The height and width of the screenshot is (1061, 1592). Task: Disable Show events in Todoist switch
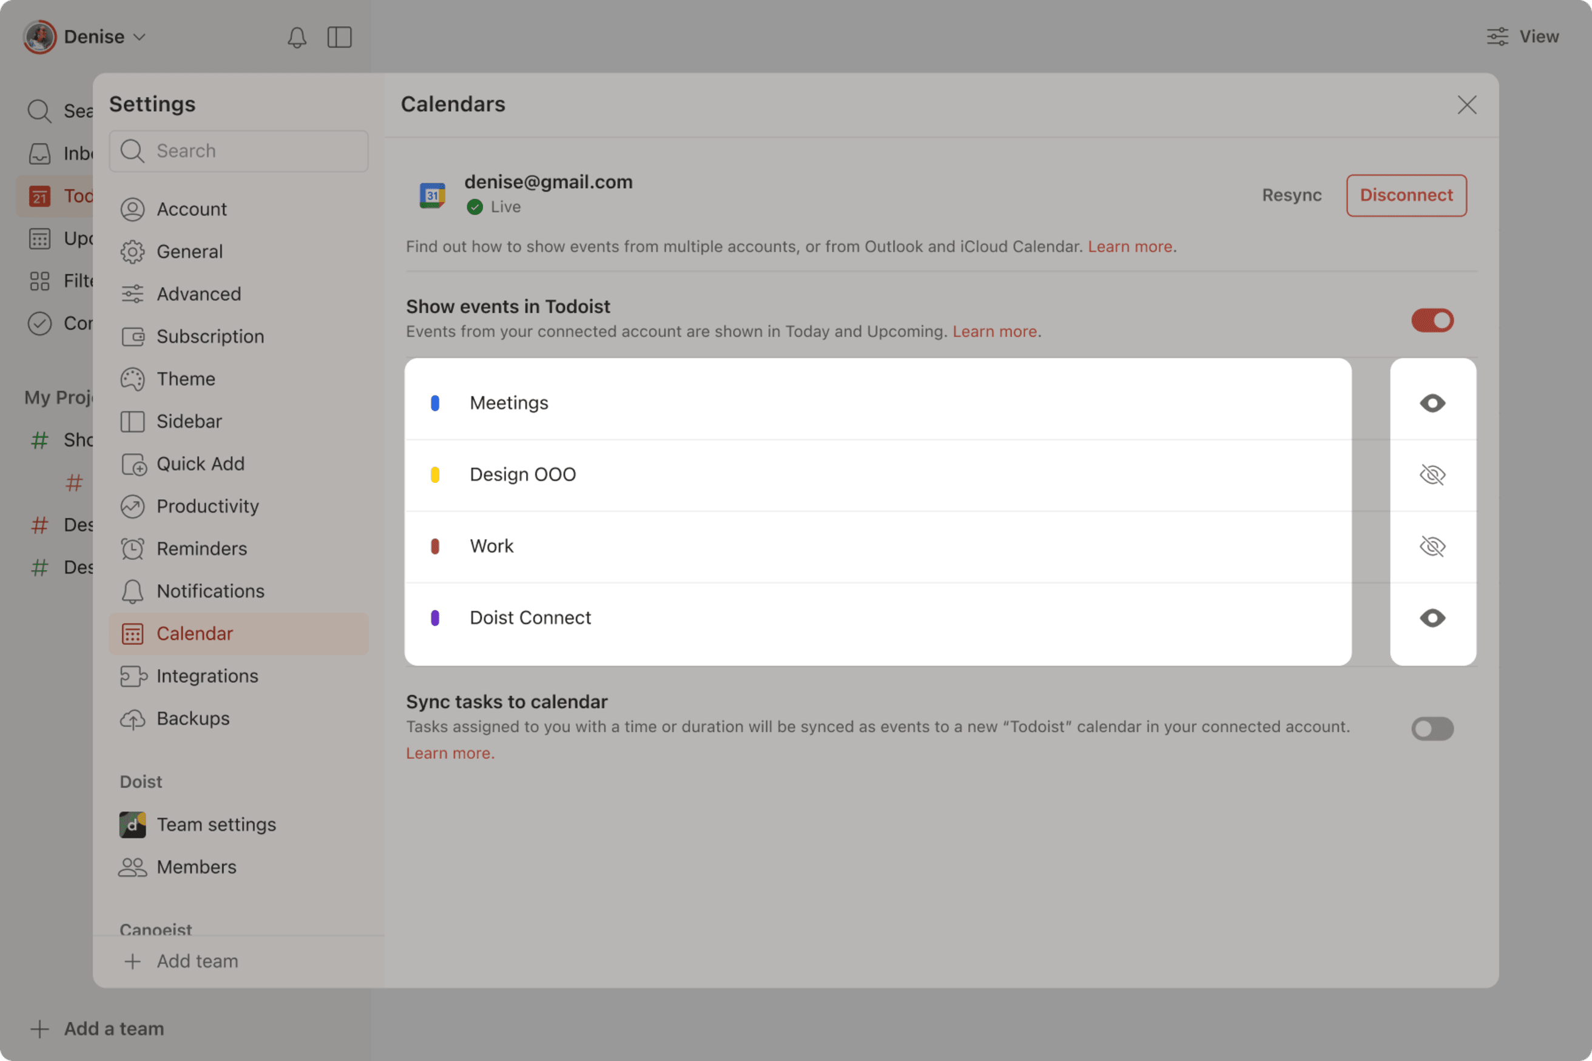coord(1432,320)
